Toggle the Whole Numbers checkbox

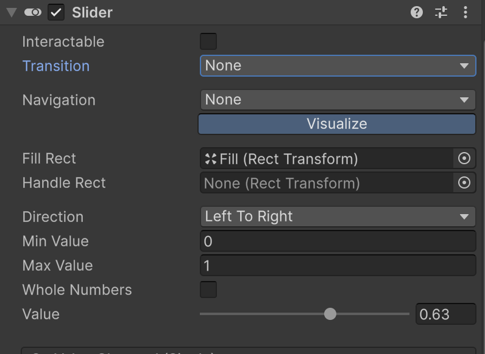tap(208, 290)
